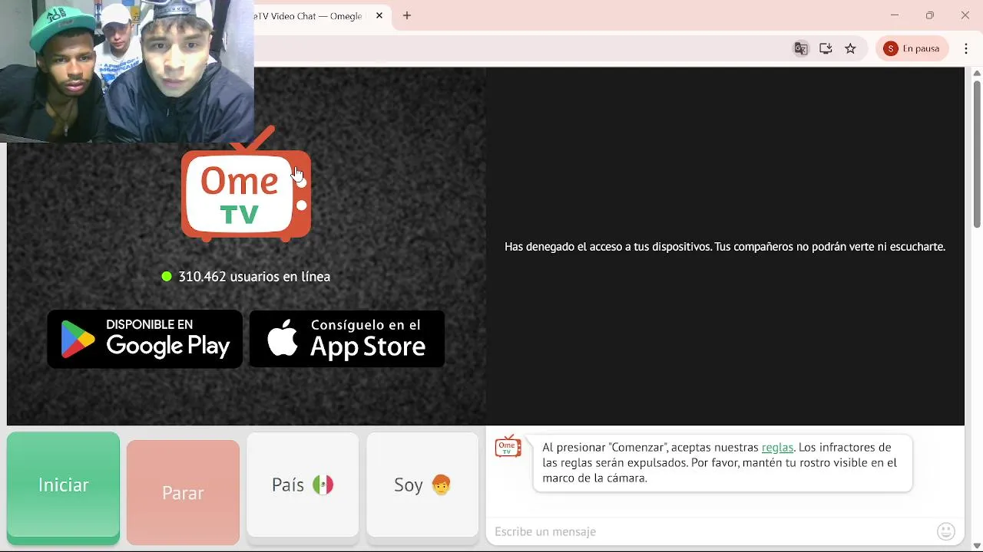The height and width of the screenshot is (552, 983).
Task: Click the green online status dot
Action: pyautogui.click(x=167, y=277)
